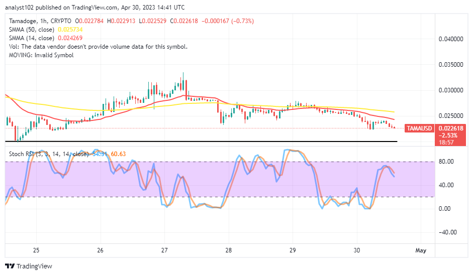Viewport: 473px width, 275px height.
Task: Click the 40.00 Stoch RSI axis label
Action: (x=446, y=185)
